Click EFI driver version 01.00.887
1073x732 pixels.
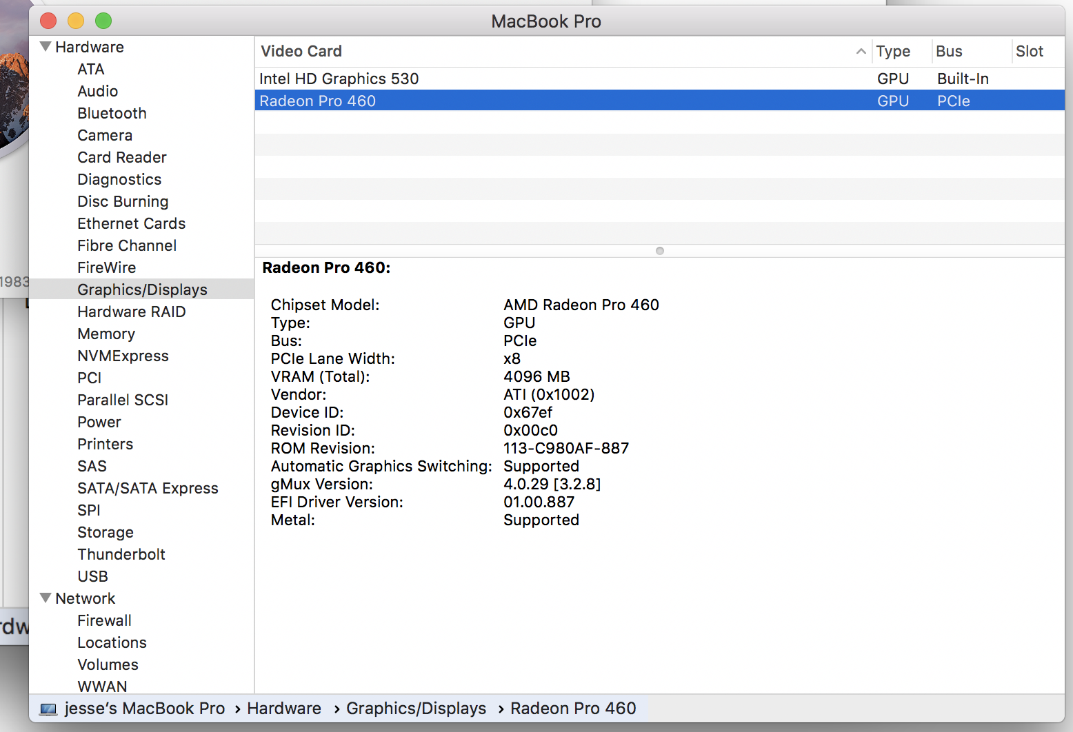click(539, 502)
